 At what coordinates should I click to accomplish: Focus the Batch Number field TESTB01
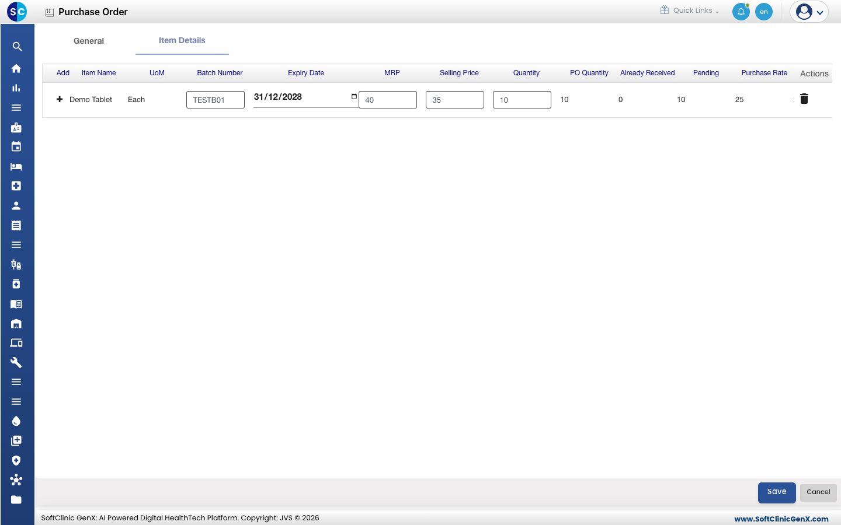pos(216,100)
